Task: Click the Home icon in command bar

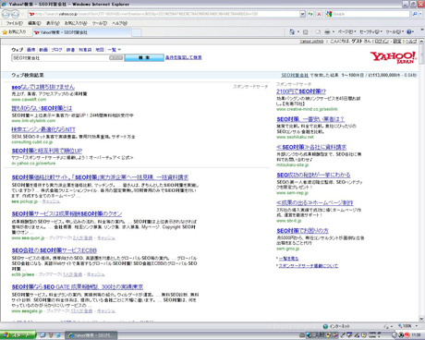Action: [x=292, y=31]
